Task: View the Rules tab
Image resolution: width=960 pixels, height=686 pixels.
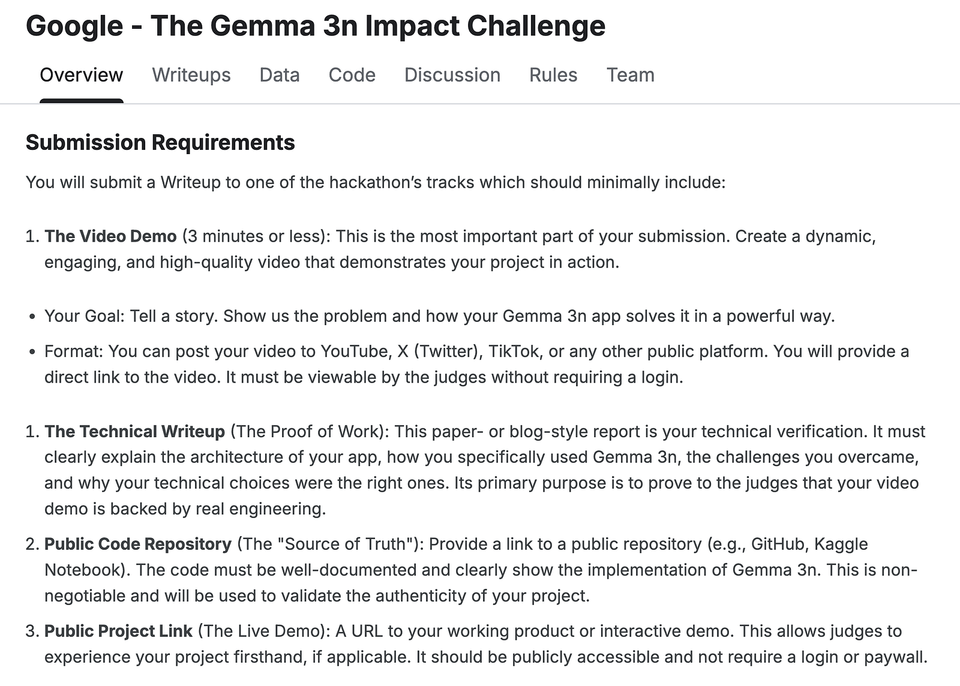Action: 552,74
